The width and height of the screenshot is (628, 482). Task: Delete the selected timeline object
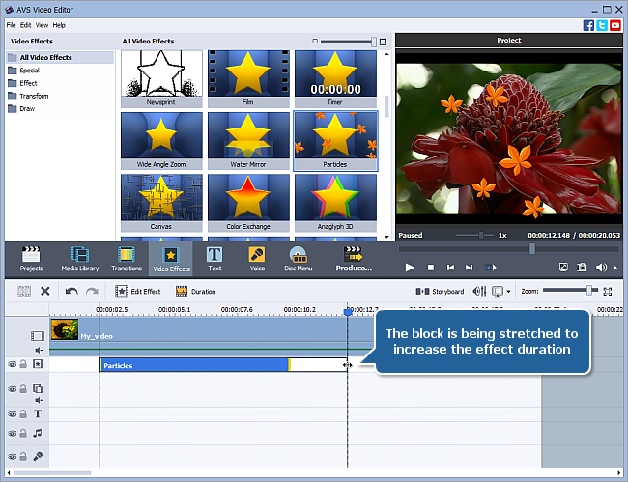[x=44, y=291]
